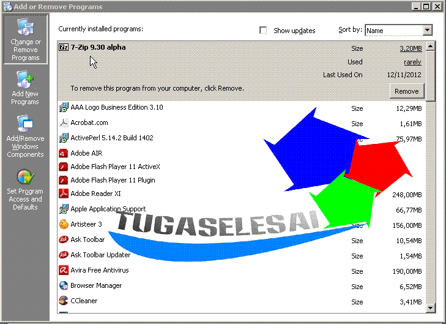The image size is (446, 324).
Task: Click the Artisteer 3 icon
Action: click(x=64, y=224)
